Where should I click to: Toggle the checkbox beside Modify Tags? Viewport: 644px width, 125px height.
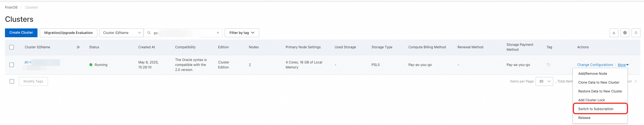click(12, 81)
